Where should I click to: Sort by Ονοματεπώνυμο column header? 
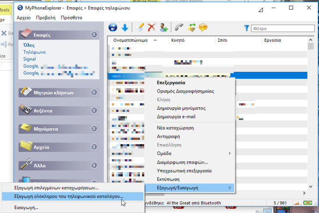click(x=139, y=40)
